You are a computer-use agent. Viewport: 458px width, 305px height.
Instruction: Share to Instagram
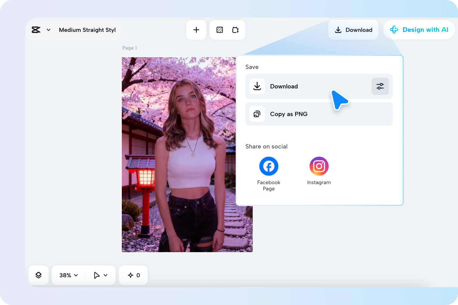(319, 166)
